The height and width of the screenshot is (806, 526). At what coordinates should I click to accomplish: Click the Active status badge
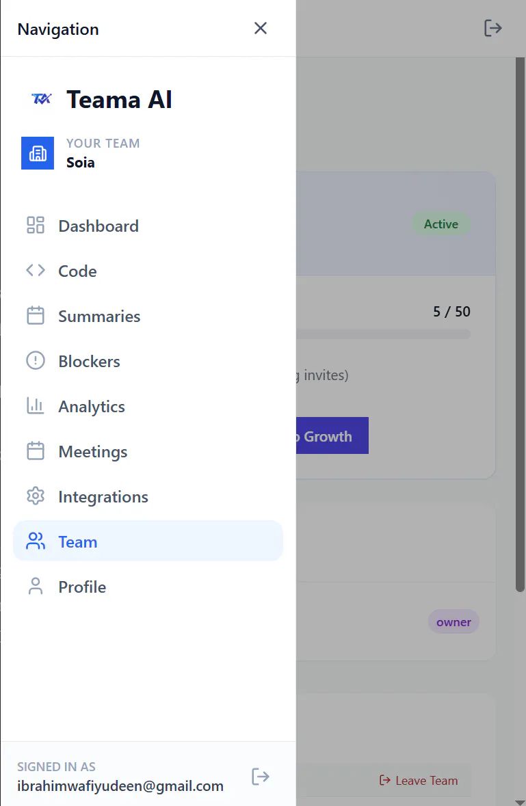[x=441, y=224]
